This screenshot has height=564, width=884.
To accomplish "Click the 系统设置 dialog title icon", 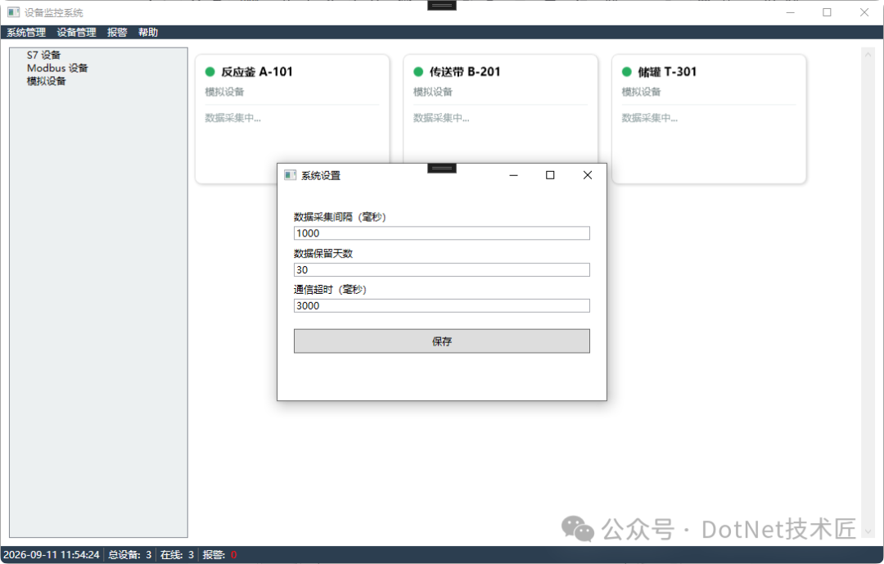I will click(x=290, y=175).
